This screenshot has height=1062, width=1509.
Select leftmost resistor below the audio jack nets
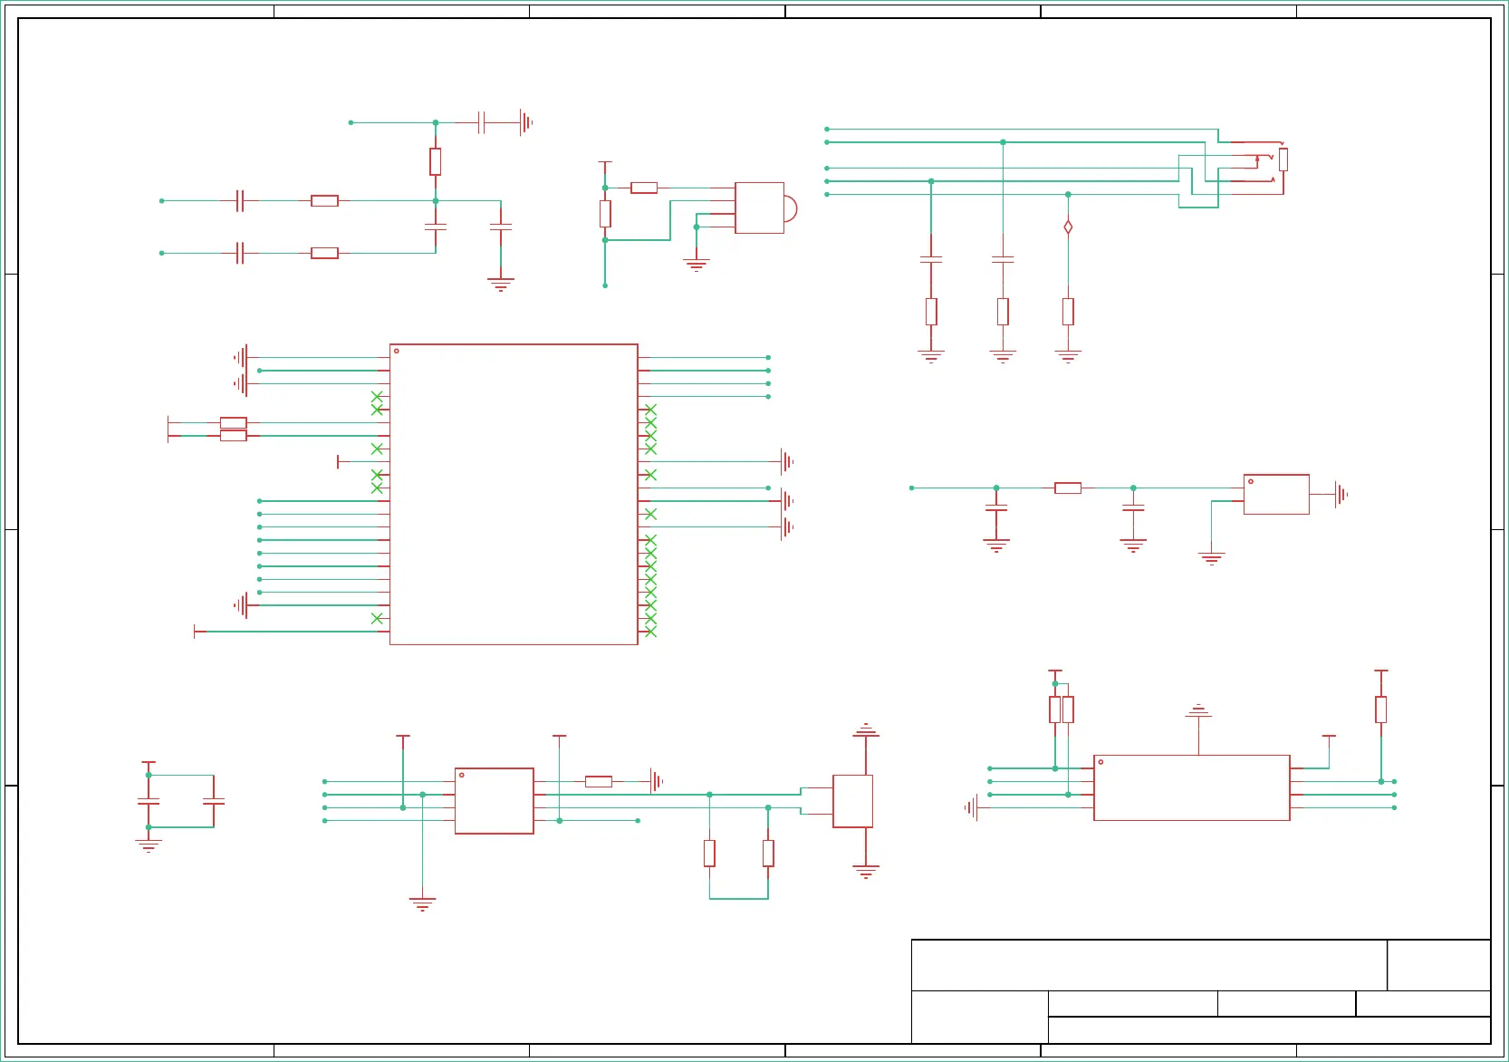(x=931, y=312)
